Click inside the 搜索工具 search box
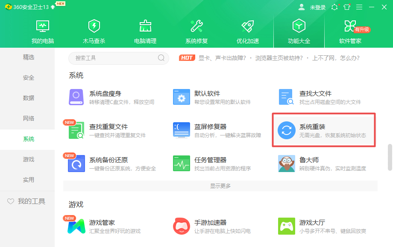The width and height of the screenshot is (393, 247). click(115, 58)
